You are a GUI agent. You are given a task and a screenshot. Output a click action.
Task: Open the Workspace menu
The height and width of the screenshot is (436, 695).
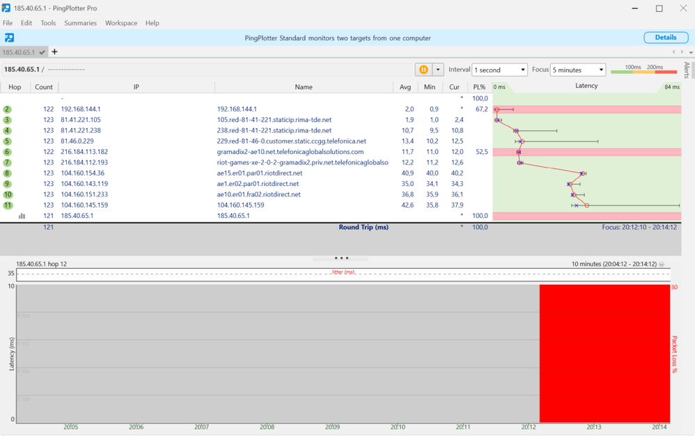121,23
